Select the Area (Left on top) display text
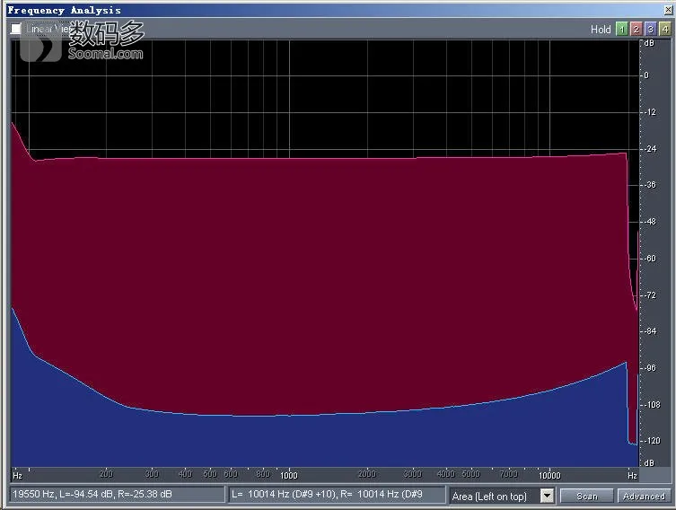Image resolution: width=676 pixels, height=510 pixels. tap(490, 497)
